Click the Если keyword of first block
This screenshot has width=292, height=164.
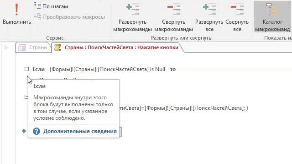pos(38,69)
